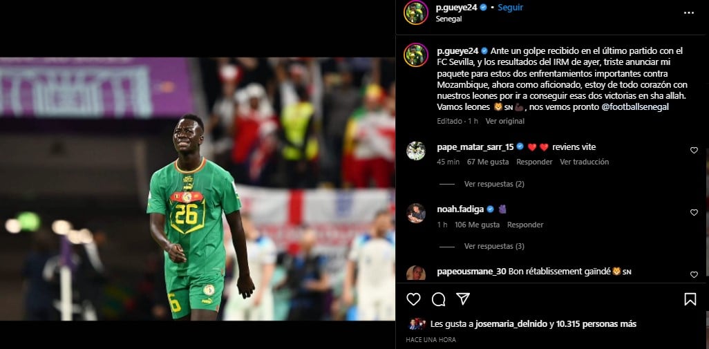Open the comment bubble icon
Image resolution: width=709 pixels, height=349 pixels.
(x=438, y=299)
